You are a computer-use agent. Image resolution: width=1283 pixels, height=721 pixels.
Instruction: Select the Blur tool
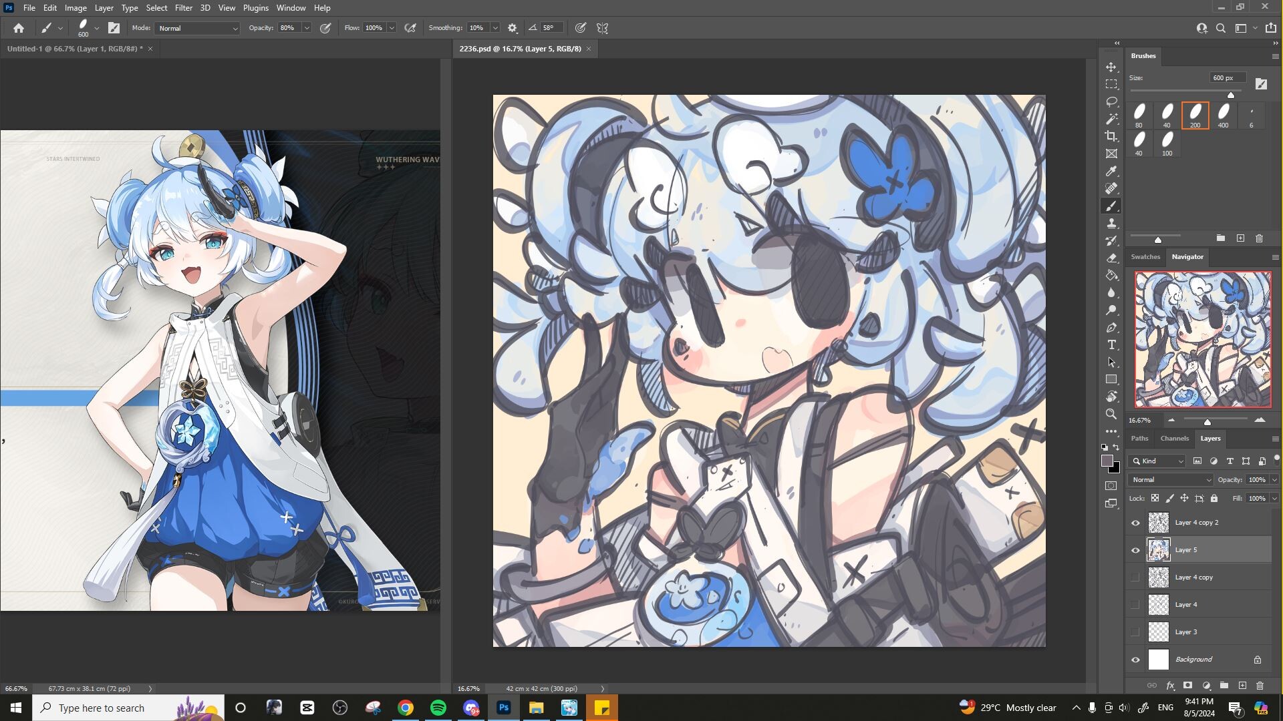[1111, 292]
